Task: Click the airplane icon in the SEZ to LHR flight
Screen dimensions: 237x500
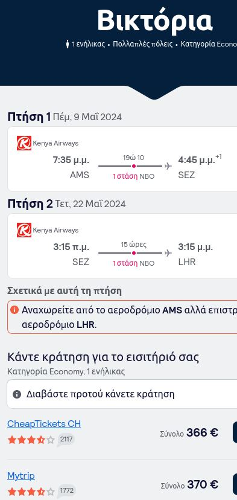Action: pyautogui.click(x=168, y=253)
